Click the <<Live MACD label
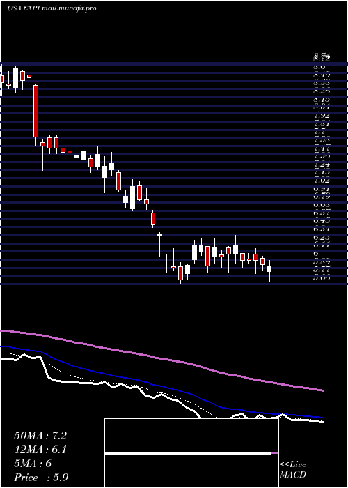Image resolution: width=348 pixels, height=488 pixels. coord(293,470)
